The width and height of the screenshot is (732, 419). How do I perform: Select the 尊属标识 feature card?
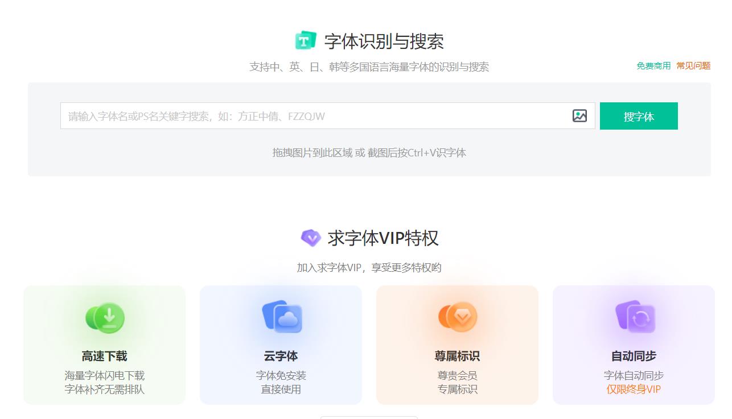pos(457,345)
